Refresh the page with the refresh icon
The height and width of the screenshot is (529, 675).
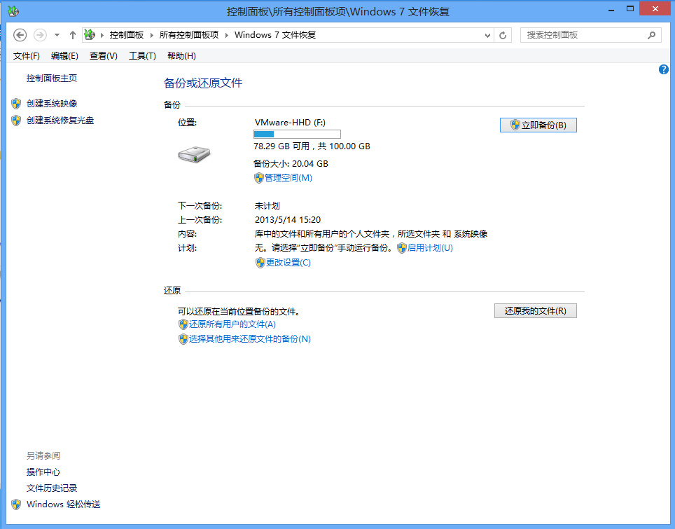[503, 35]
